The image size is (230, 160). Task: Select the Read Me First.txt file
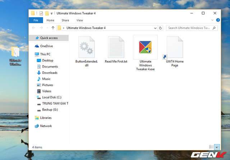116,50
